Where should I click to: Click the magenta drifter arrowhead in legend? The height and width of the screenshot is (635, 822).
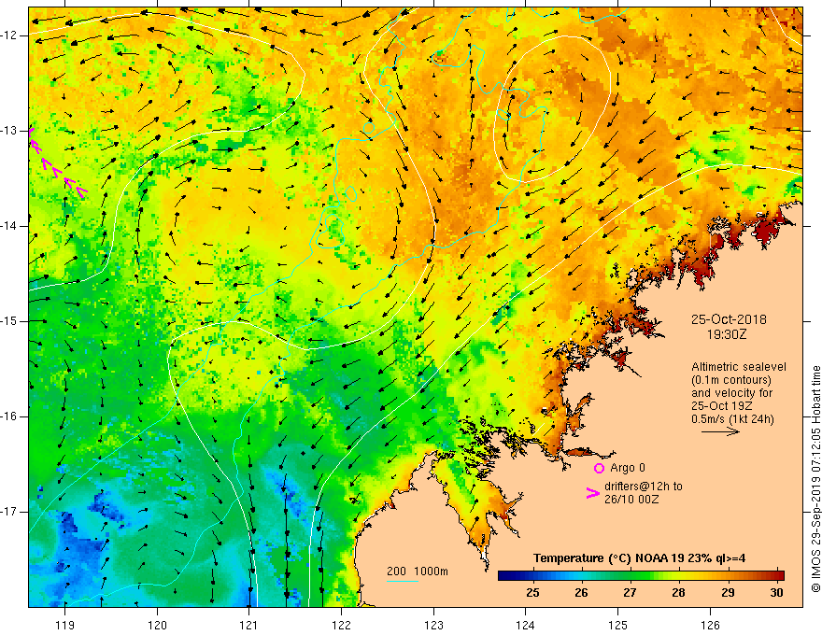coord(593,493)
